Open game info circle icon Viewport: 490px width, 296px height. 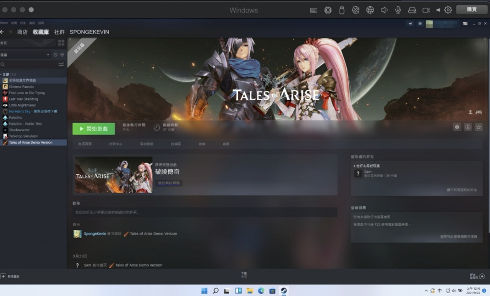468,127
